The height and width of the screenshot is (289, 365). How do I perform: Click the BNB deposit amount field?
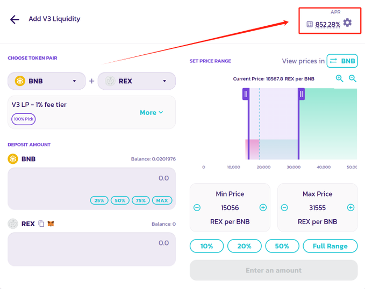point(91,179)
